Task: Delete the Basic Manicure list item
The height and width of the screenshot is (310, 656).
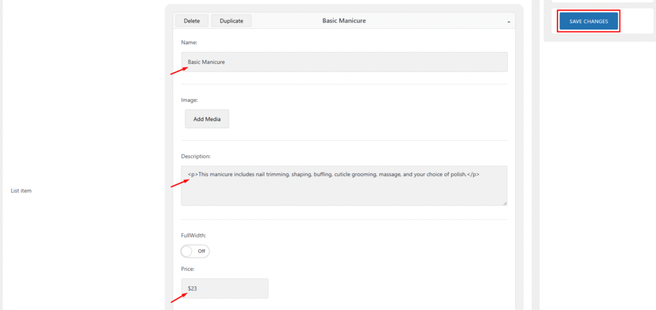Action: (192, 21)
